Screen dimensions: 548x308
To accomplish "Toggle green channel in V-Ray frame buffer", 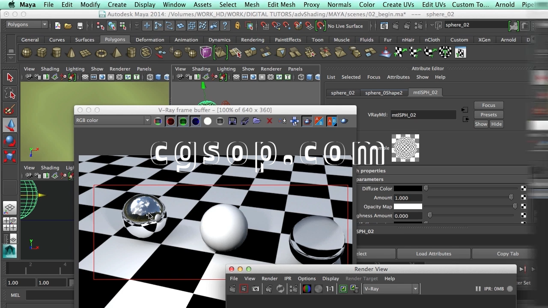I will pyautogui.click(x=183, y=121).
